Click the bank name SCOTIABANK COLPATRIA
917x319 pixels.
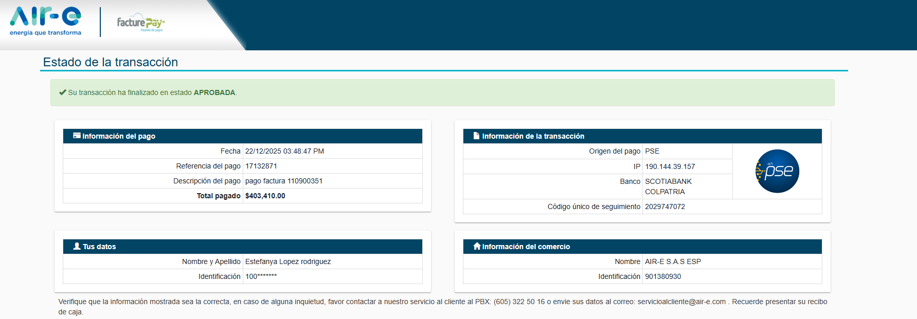668,186
